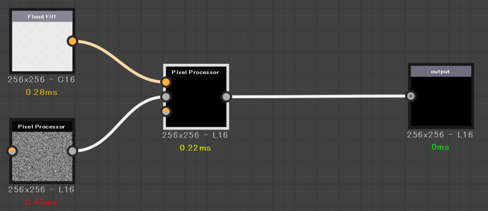Click the output node's black preview thumbnail
The width and height of the screenshot is (488, 211).
point(441,101)
